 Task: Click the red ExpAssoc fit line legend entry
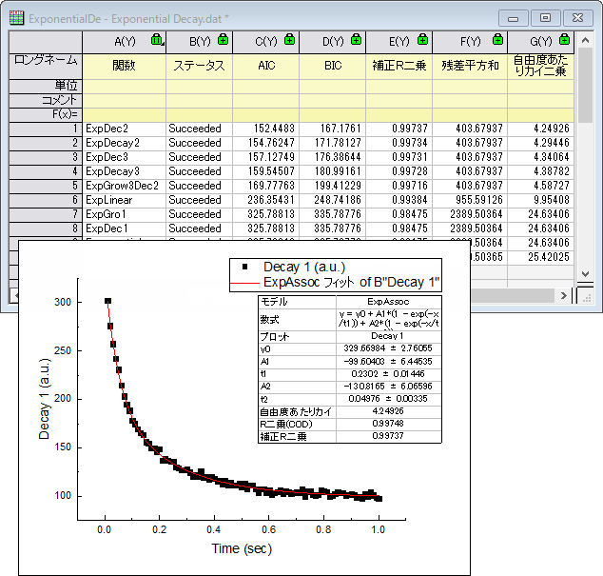pos(335,282)
